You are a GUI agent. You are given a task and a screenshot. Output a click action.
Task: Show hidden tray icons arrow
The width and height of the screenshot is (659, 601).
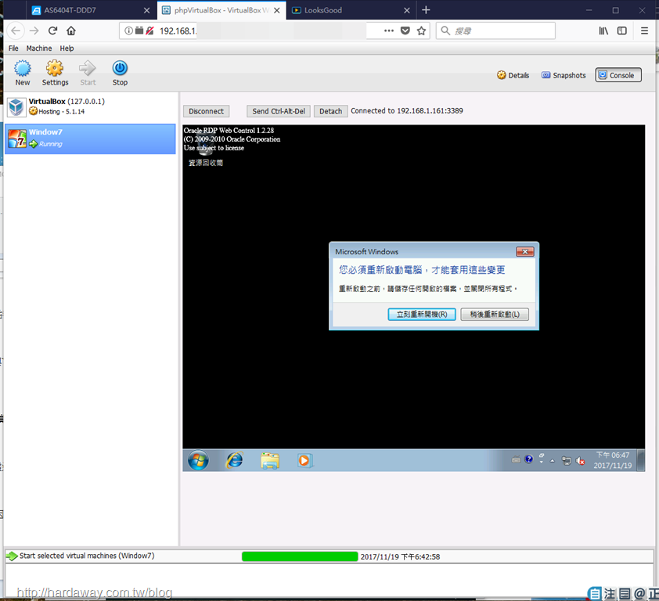pos(553,461)
